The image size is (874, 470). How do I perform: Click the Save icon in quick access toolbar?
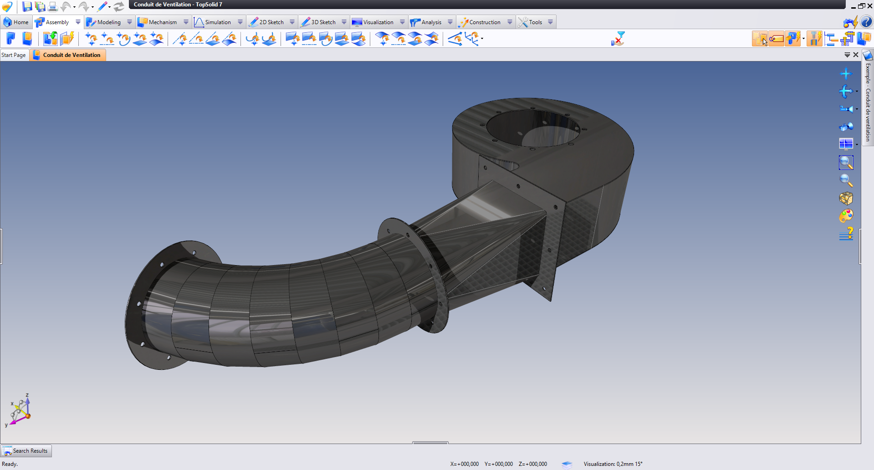coord(27,6)
